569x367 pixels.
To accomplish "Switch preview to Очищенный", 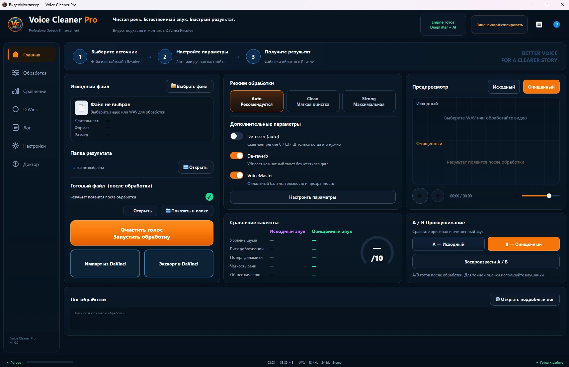I will pos(541,87).
